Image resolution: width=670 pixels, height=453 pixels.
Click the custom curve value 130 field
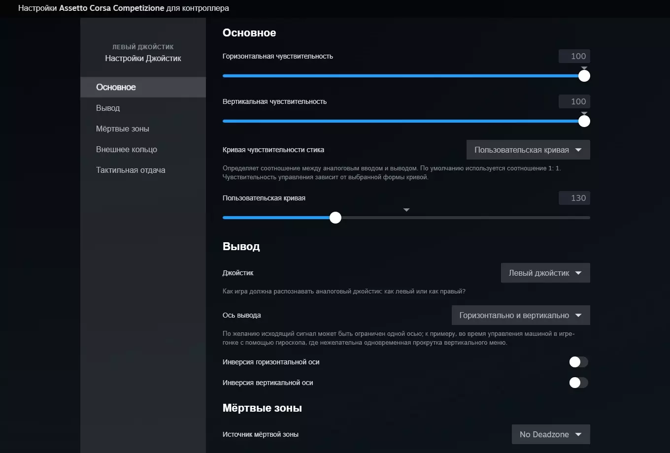574,198
